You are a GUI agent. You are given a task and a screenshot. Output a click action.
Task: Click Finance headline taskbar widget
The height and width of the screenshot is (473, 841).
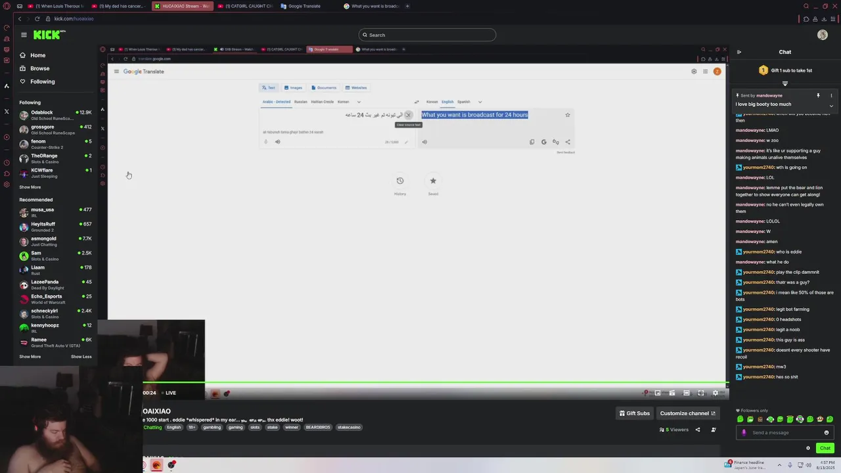744,464
